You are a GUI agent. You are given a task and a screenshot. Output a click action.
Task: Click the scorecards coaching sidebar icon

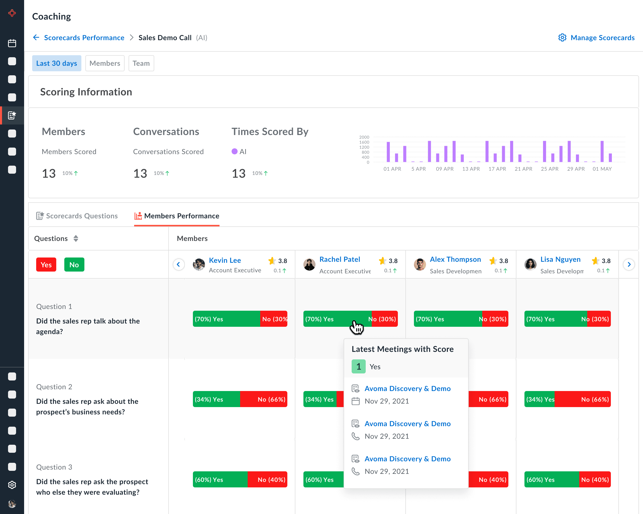pyautogui.click(x=12, y=115)
